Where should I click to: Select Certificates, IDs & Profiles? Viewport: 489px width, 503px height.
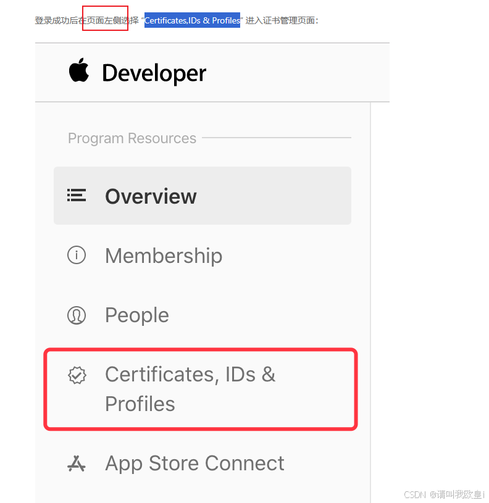point(201,389)
